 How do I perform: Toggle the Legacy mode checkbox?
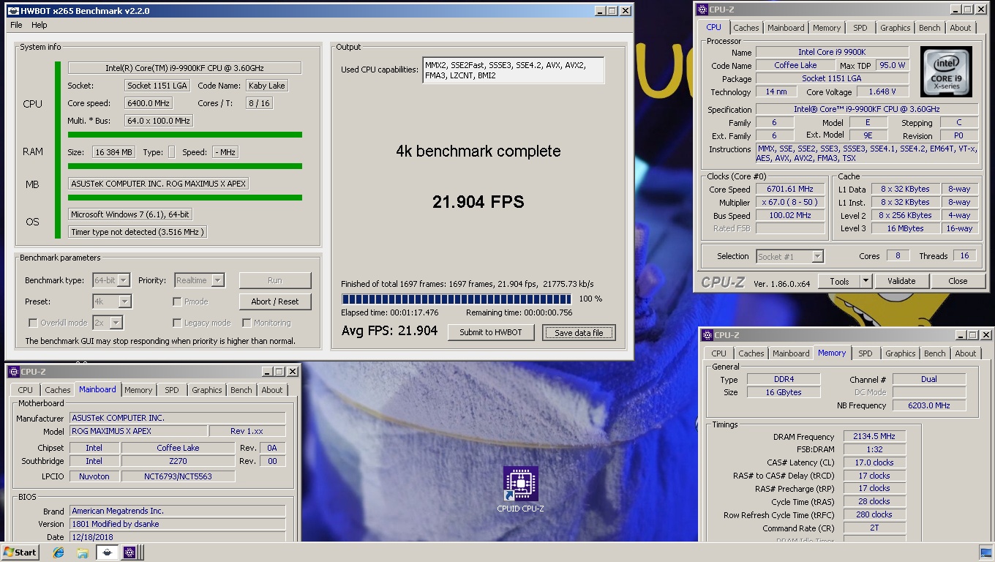(x=177, y=323)
